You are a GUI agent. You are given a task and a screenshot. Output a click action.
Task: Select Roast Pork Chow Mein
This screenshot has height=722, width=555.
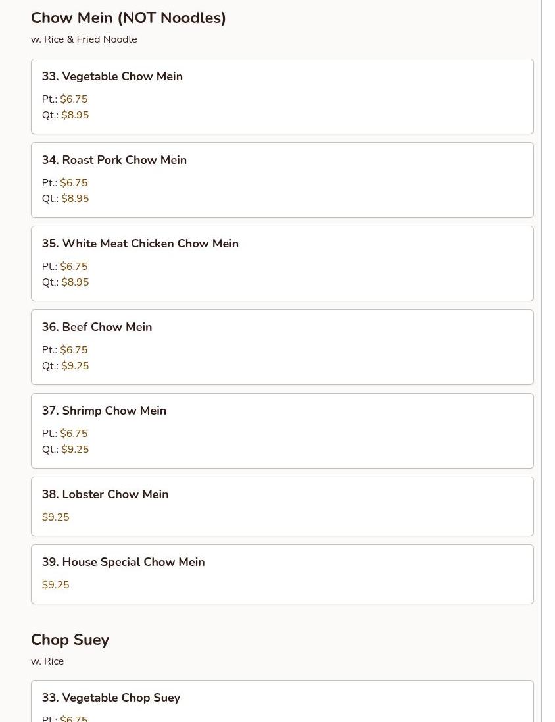(x=114, y=160)
